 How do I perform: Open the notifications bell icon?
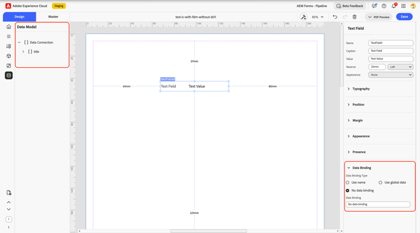394,6
